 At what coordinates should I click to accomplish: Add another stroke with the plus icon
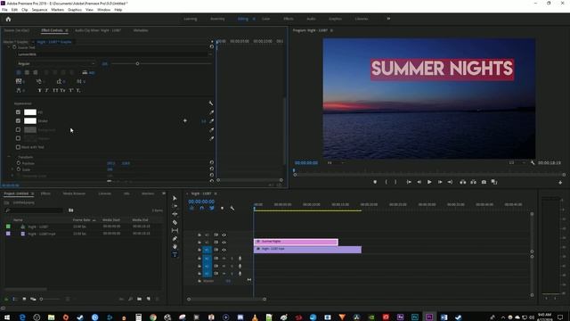pos(185,120)
